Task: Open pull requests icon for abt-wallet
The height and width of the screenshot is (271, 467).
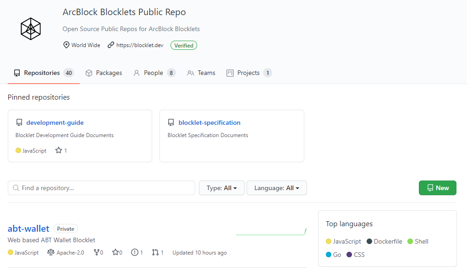Action: (155, 252)
